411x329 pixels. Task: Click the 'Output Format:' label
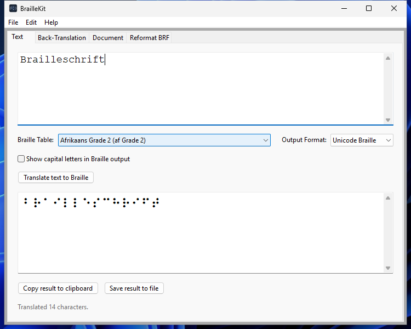click(x=304, y=140)
